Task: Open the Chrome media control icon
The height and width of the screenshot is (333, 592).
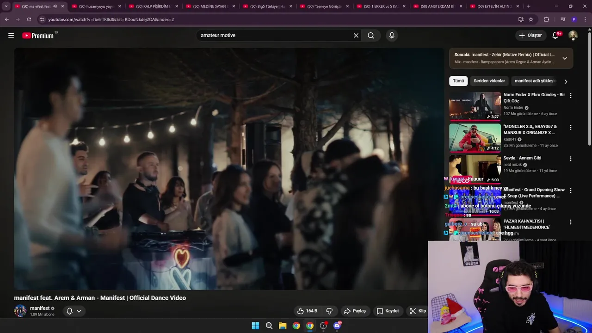Action: pos(562,19)
